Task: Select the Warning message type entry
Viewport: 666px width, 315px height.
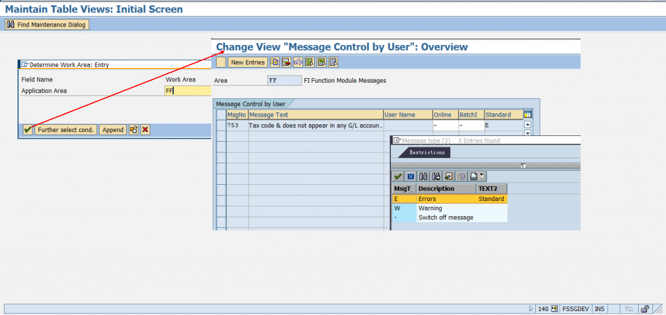Action: (430, 208)
